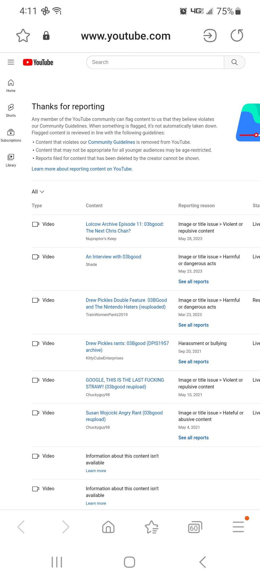Open Drew Pickles Double Feature video link
Viewport: 260px width, 579px height.
pyautogui.click(x=126, y=303)
